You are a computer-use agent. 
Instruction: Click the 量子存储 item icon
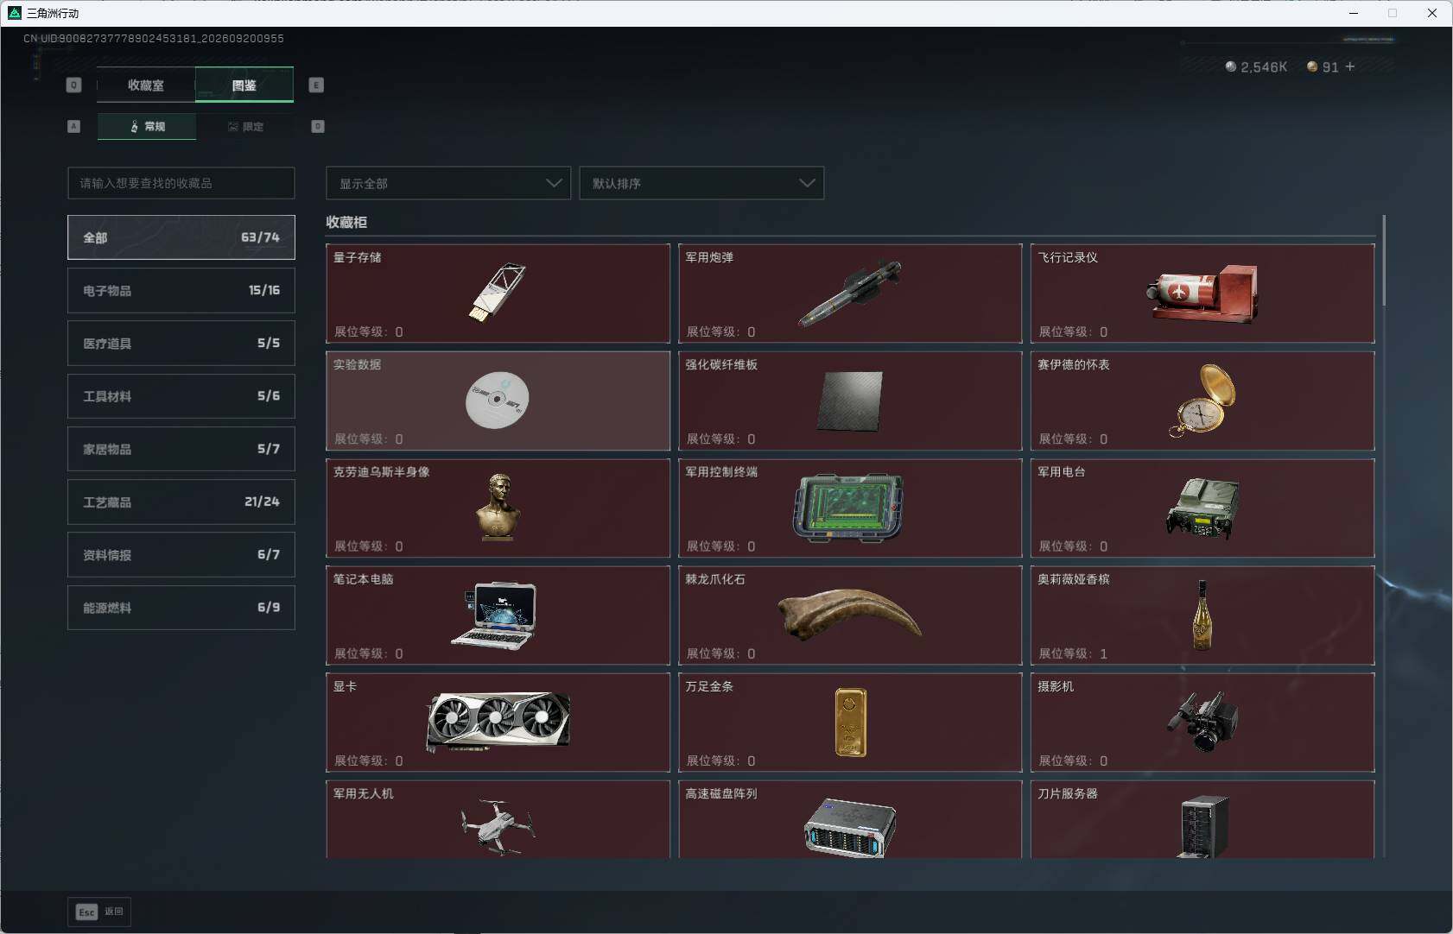(x=497, y=292)
